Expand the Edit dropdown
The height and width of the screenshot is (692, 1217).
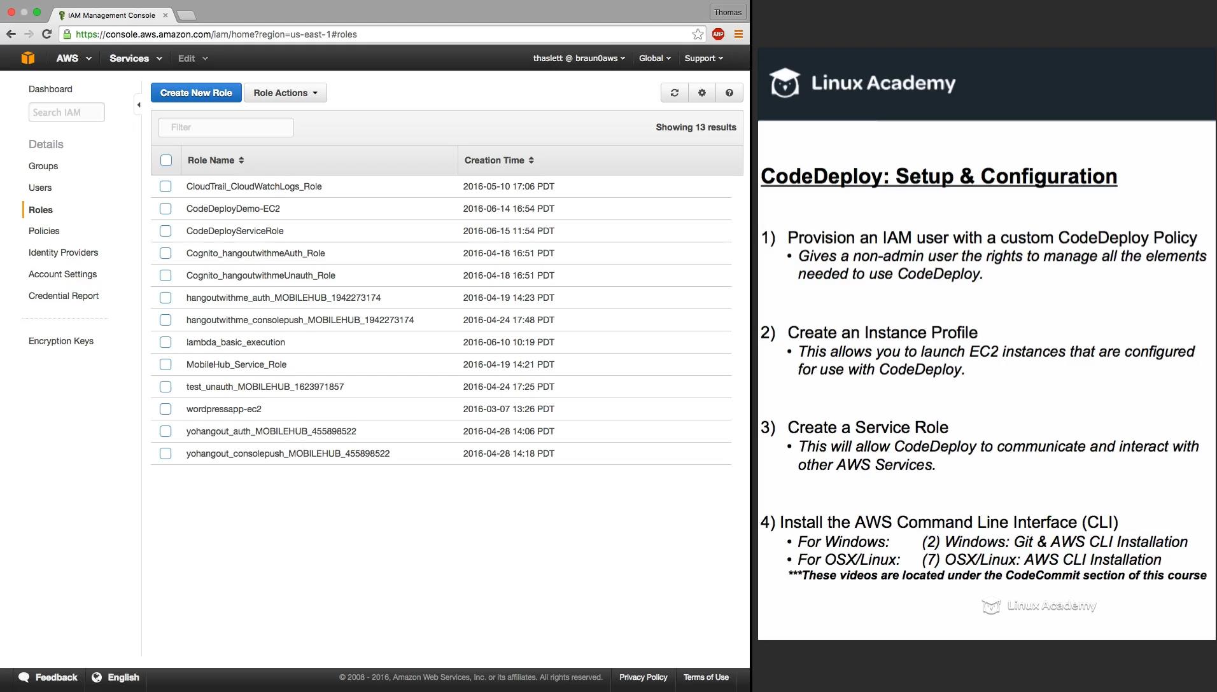(193, 58)
